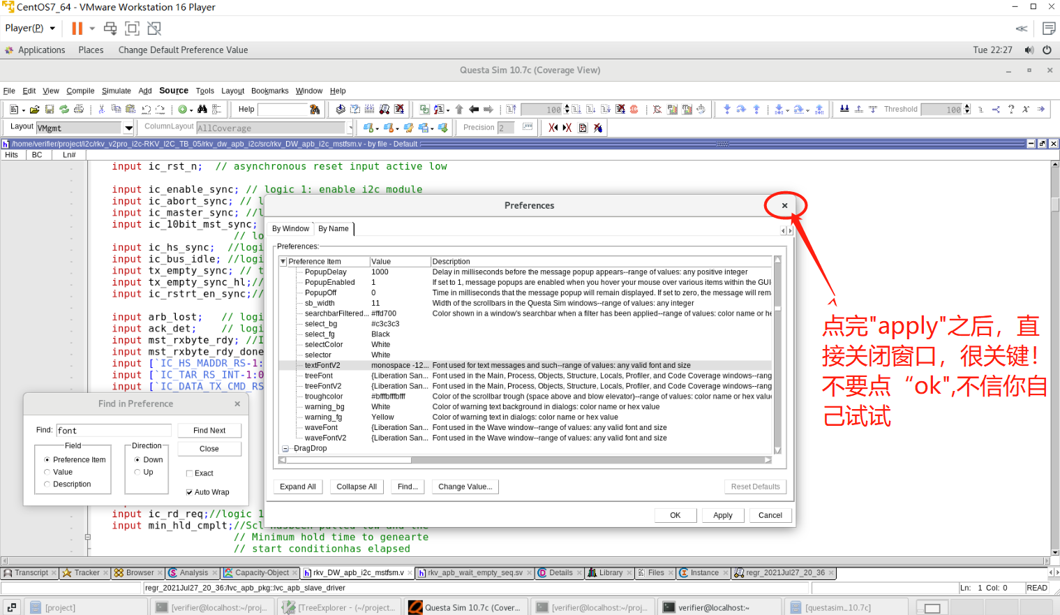This screenshot has width=1060, height=615.
Task: Click the verifier@localhost terminal taskbar item
Action: pyautogui.click(x=719, y=607)
